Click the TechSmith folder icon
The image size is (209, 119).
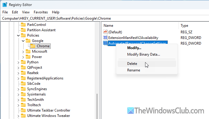coord(23,100)
